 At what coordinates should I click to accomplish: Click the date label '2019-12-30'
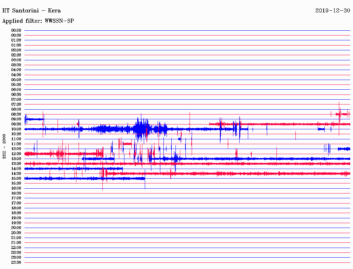pos(333,11)
